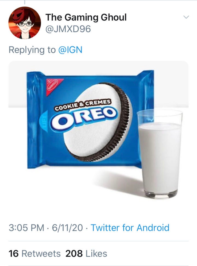Expand the tweet options chevron
The height and width of the screenshot is (266, 197).
[186, 17]
